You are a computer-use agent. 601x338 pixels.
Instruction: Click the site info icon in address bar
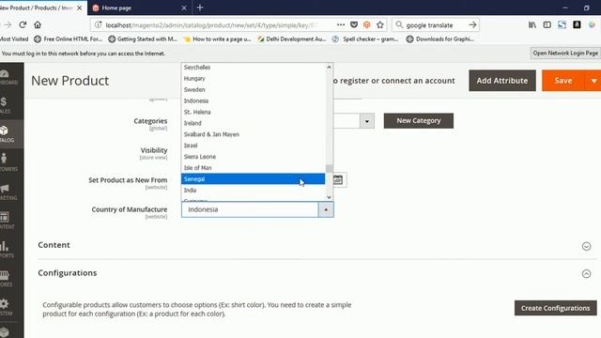(x=98, y=25)
